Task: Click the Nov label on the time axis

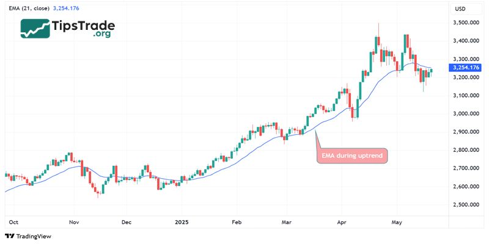Action: pyautogui.click(x=75, y=223)
